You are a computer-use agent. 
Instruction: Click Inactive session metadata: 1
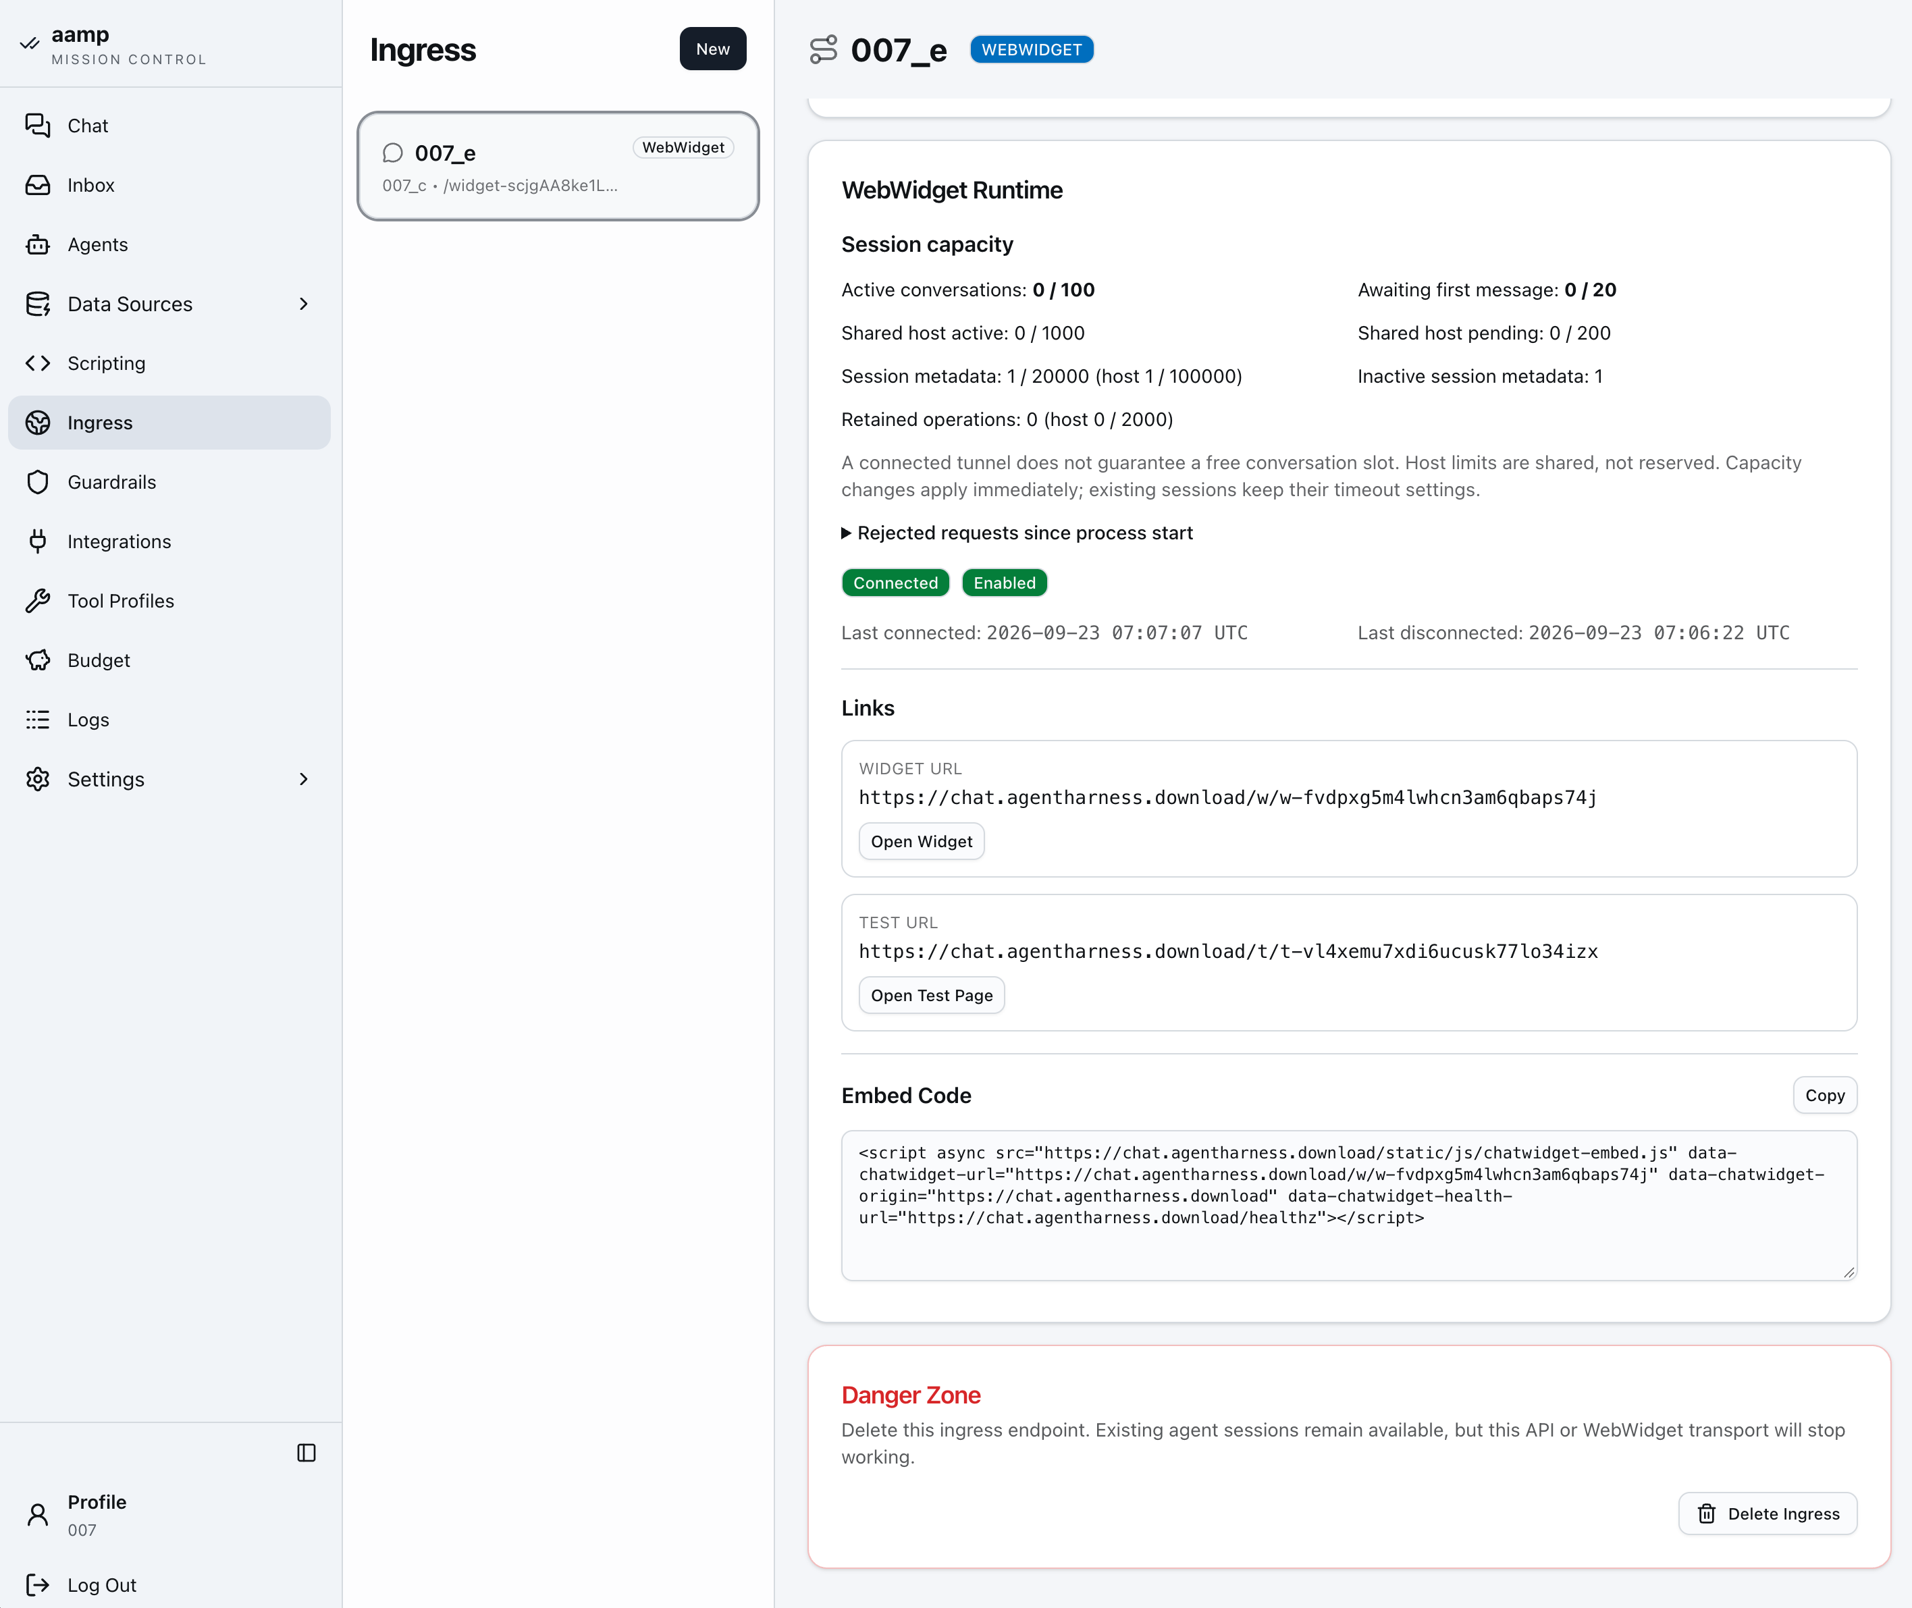pyautogui.click(x=1480, y=377)
